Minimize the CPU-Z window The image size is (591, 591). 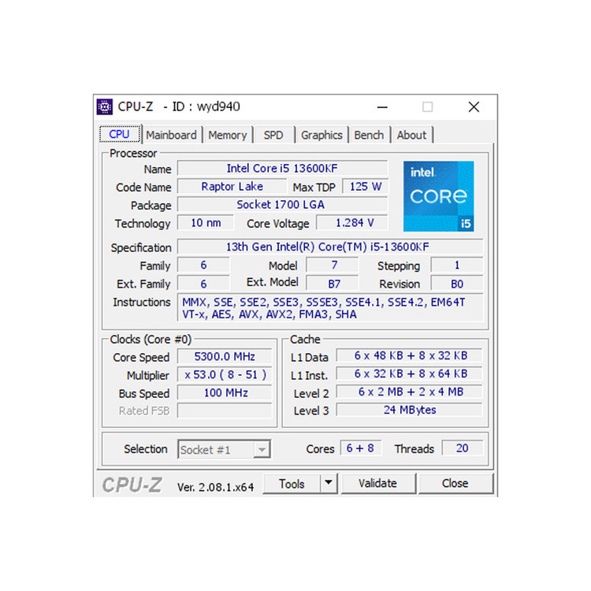382,106
